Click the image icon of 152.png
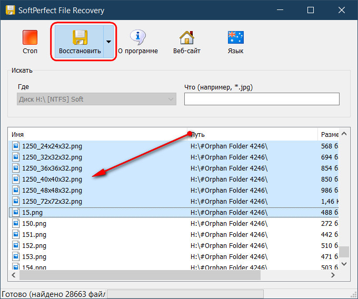This screenshot has width=358, height=299. (16, 245)
